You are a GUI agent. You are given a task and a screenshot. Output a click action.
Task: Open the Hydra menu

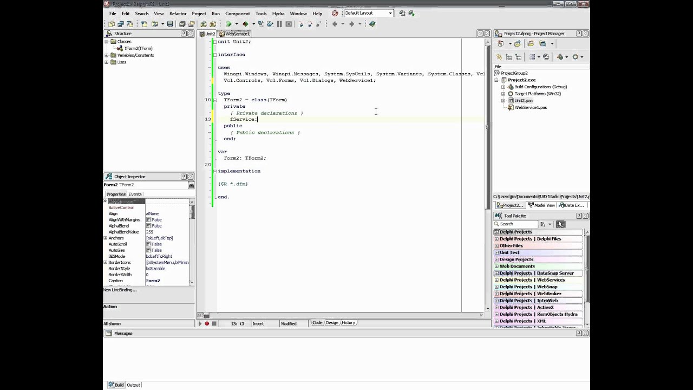278,14
